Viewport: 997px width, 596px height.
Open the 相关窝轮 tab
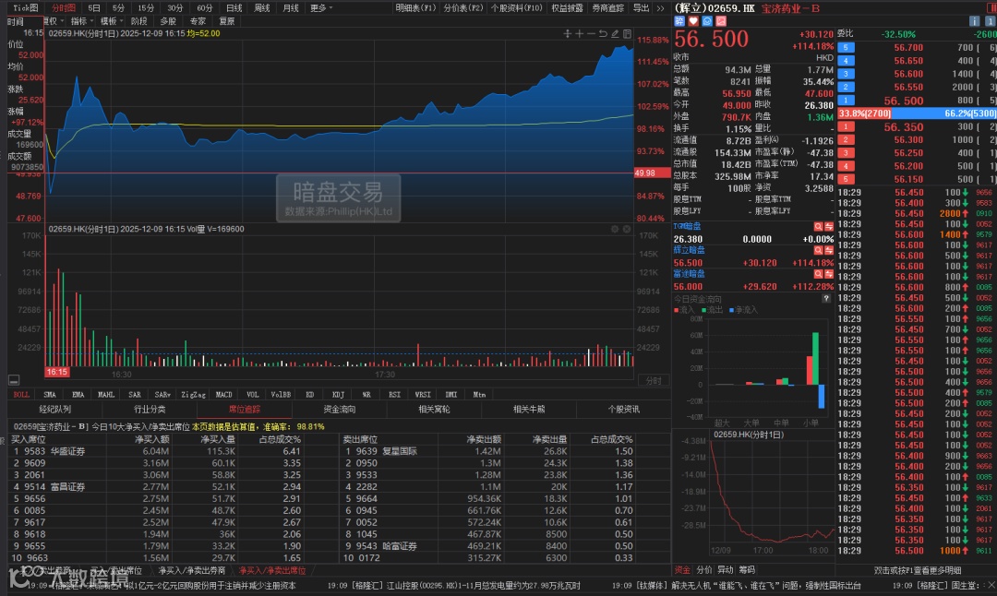tap(434, 410)
